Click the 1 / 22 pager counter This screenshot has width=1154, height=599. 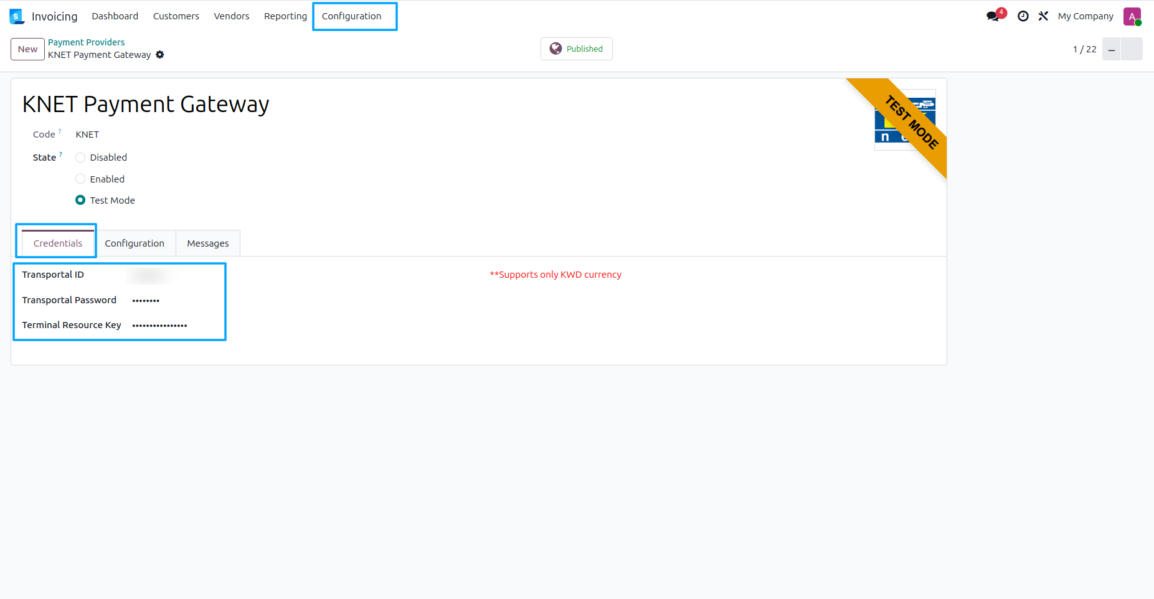pyautogui.click(x=1085, y=49)
